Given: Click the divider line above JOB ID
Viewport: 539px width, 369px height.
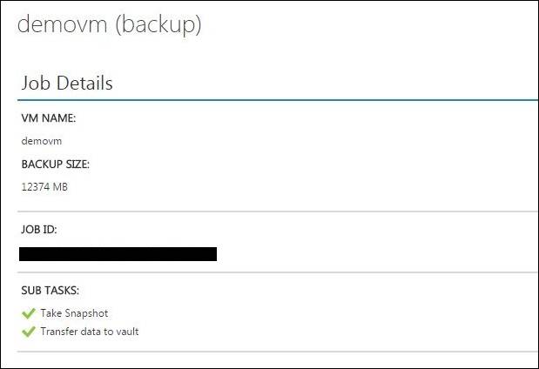Looking at the screenshot, I should [277, 211].
